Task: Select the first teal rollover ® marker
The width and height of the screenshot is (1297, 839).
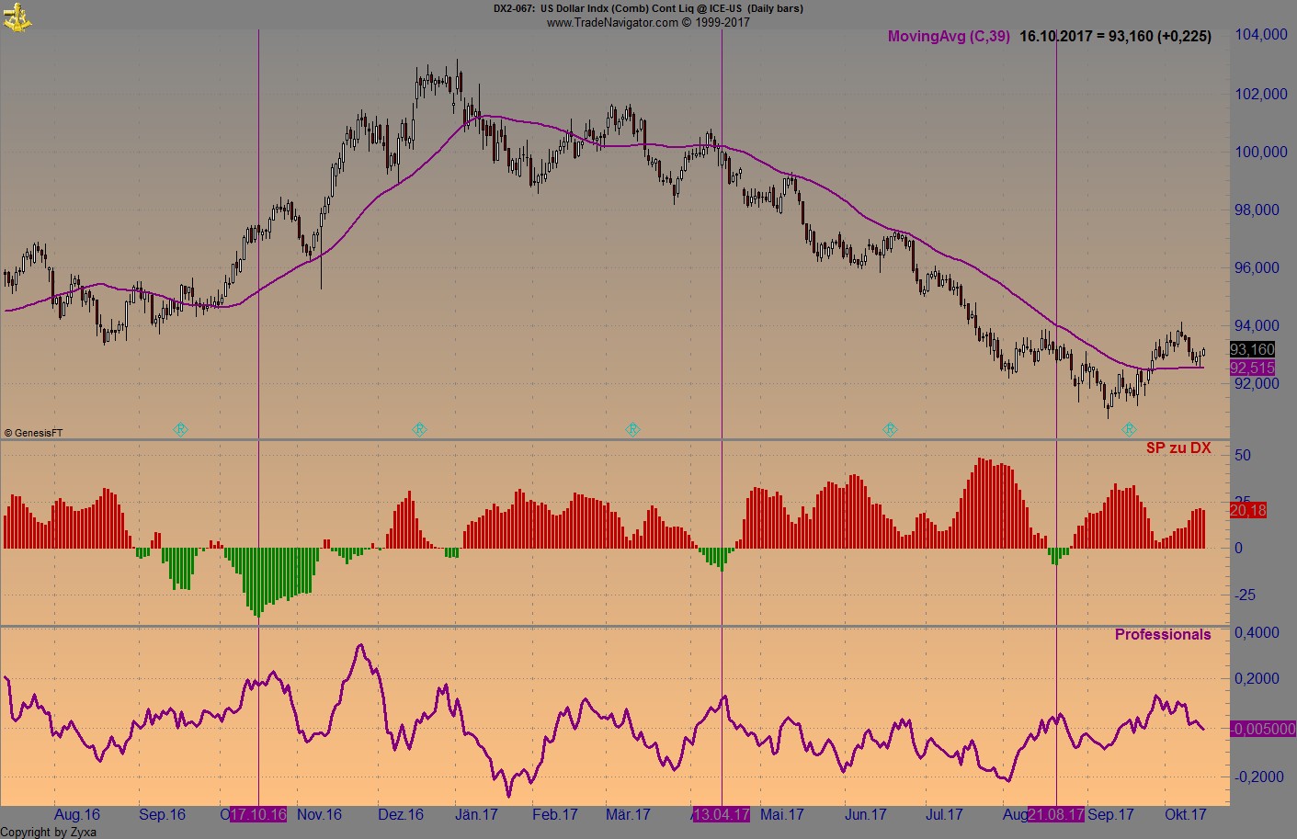Action: (180, 428)
